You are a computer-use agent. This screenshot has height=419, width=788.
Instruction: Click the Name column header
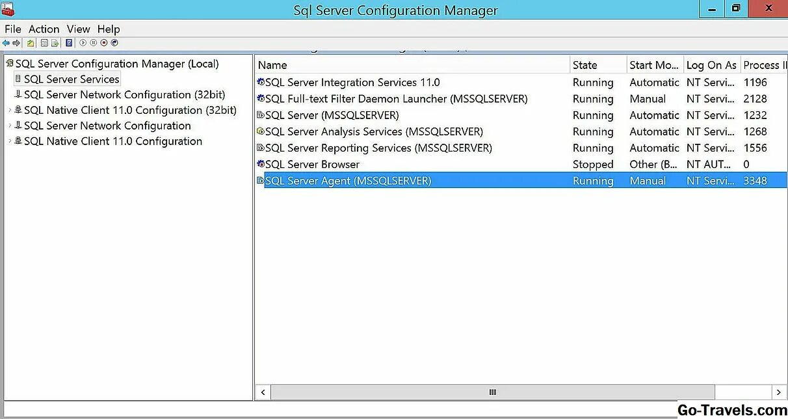pos(272,65)
